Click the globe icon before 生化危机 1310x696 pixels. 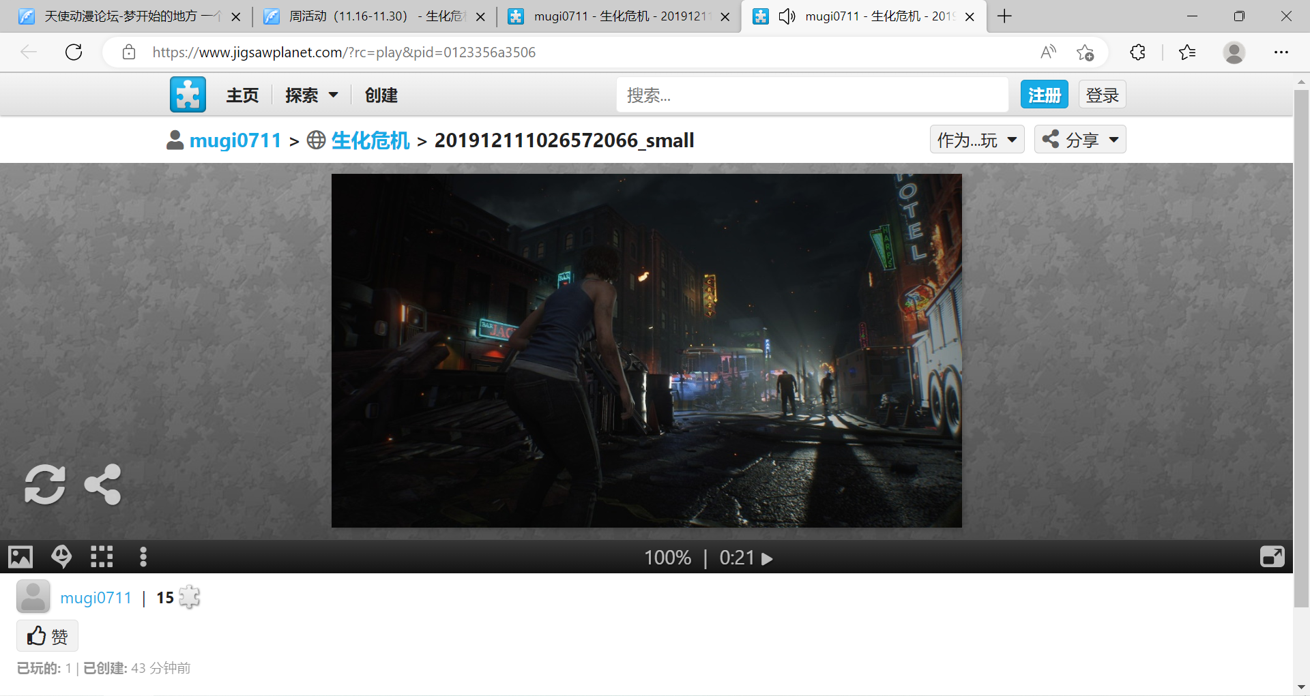(x=316, y=140)
